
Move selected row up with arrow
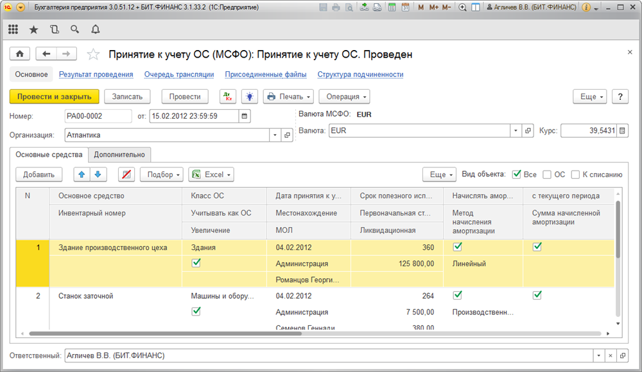pyautogui.click(x=82, y=174)
